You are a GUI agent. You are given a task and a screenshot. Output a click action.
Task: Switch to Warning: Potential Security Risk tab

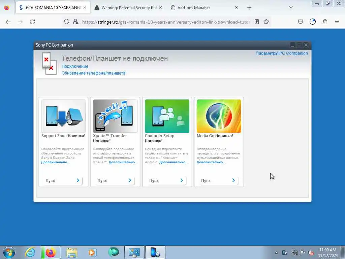(129, 7)
